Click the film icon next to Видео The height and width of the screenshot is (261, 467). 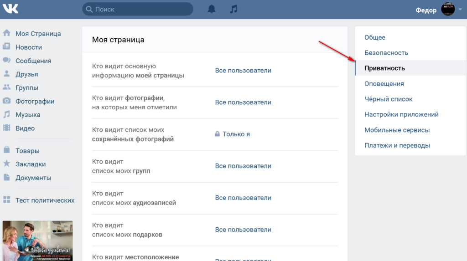pos(6,128)
